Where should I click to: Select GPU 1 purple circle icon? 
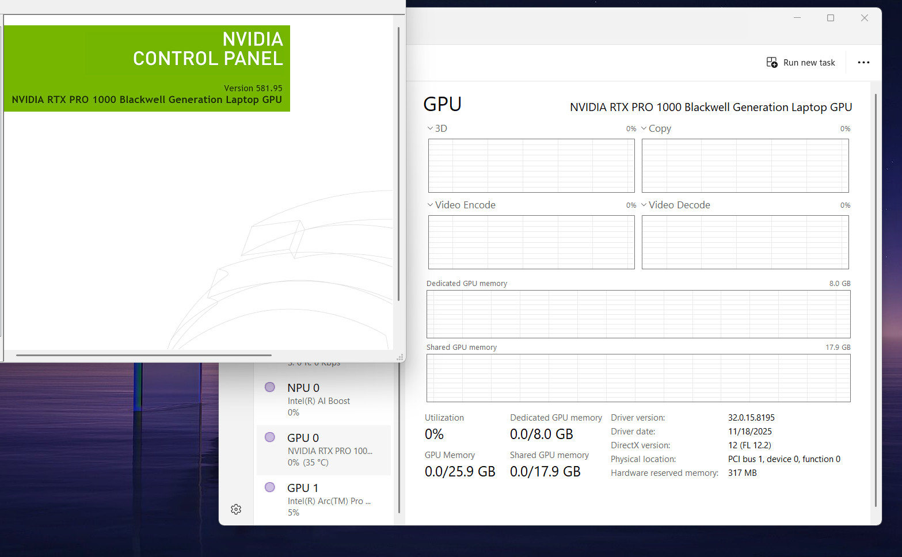coord(269,487)
